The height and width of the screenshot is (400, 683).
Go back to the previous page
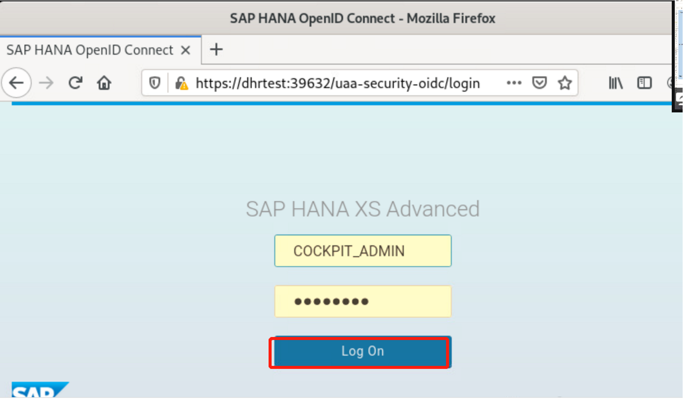point(16,83)
